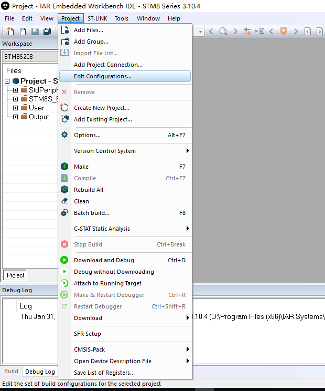
Task: Open the Tools menu
Action: tap(121, 18)
